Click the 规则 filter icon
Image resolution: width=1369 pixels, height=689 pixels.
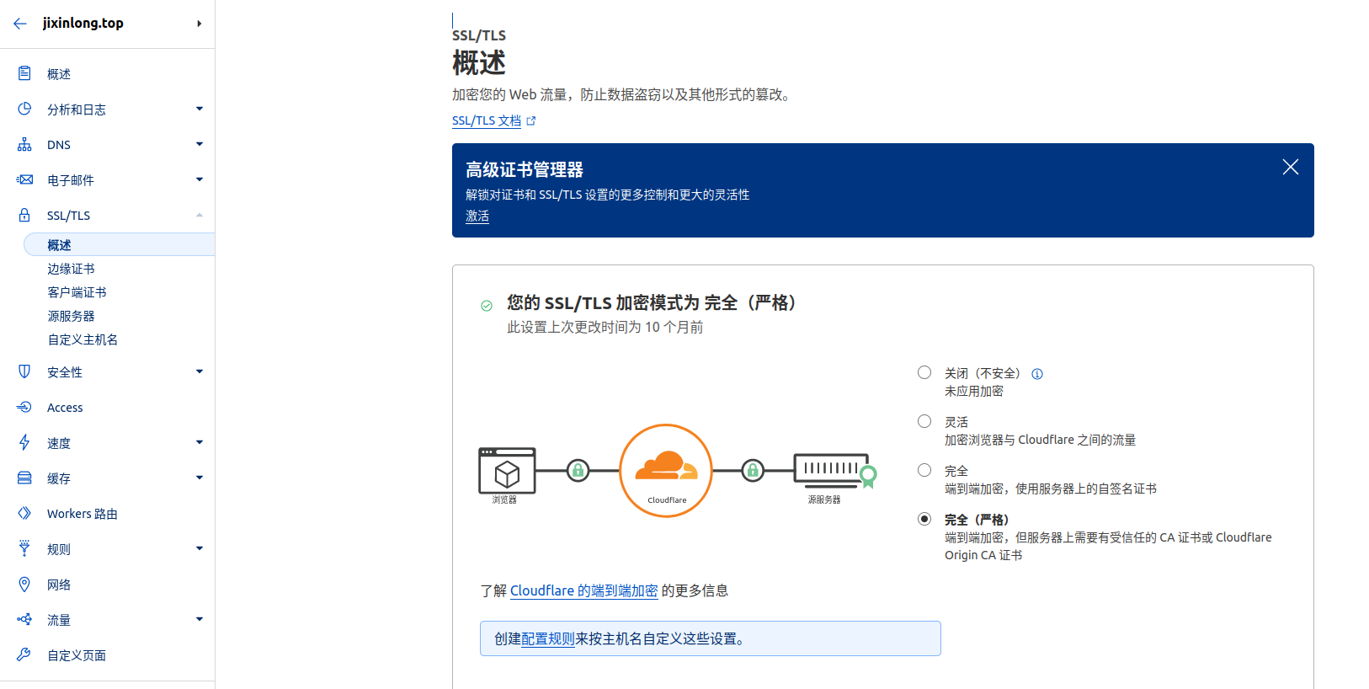tap(24, 548)
